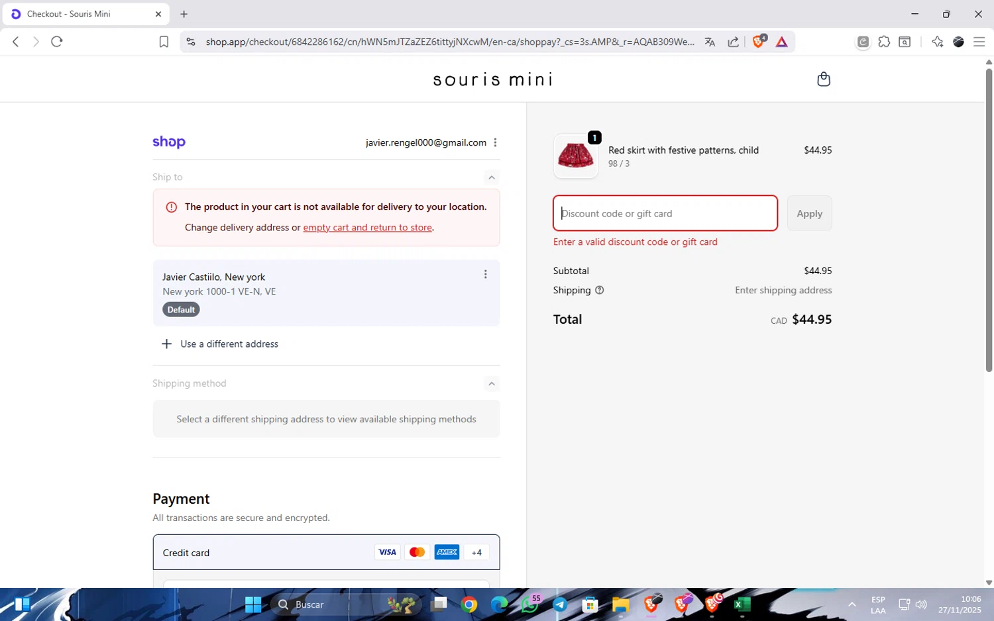
Task: Open the sidebar search panel icon
Action: (905, 42)
